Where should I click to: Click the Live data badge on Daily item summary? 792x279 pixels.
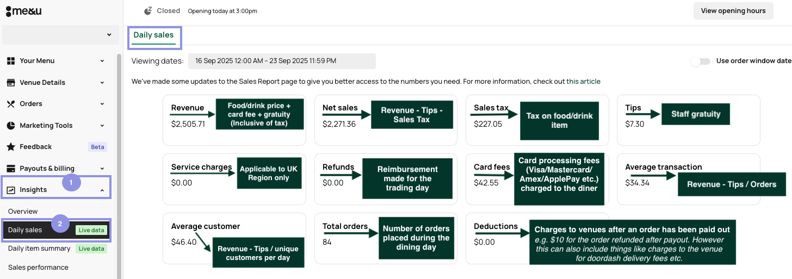click(91, 249)
